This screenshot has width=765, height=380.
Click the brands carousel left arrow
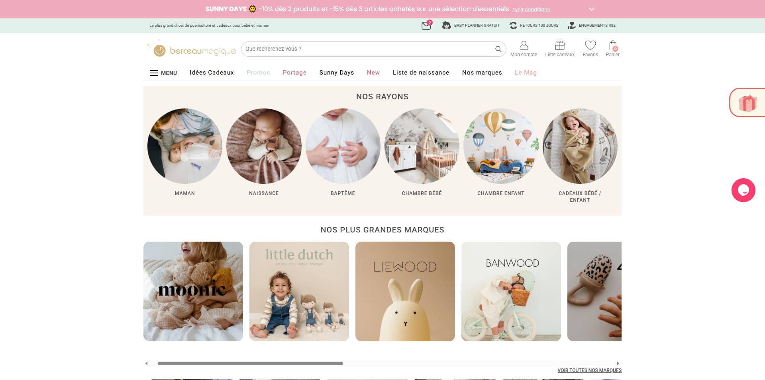coord(147,363)
